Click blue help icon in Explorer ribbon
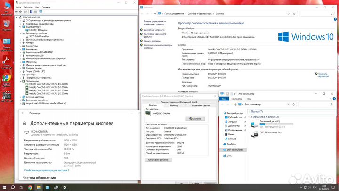Image resolution: width=339 pixels, height=191 pixels. [334, 99]
